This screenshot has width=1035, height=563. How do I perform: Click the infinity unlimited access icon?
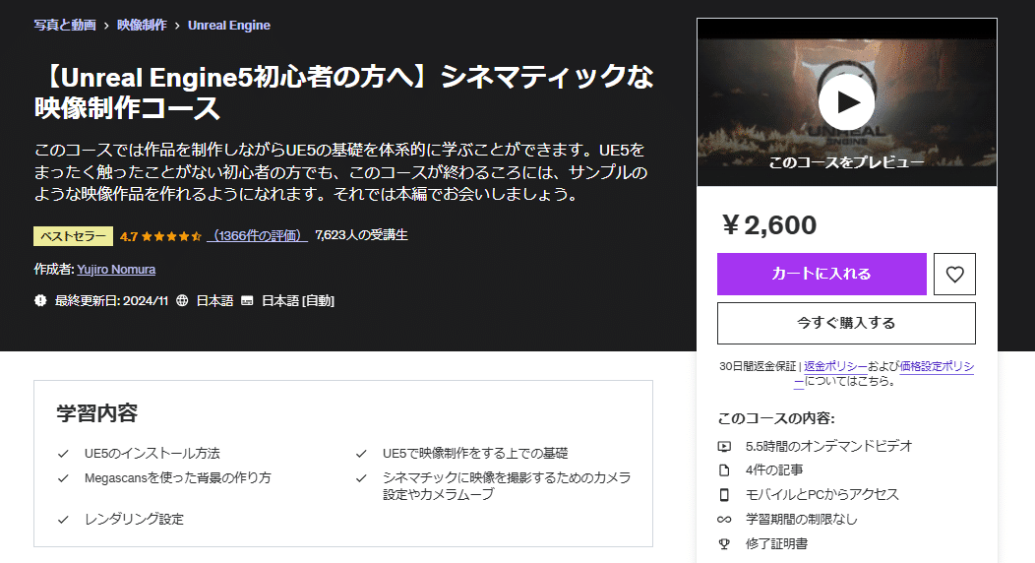point(725,520)
